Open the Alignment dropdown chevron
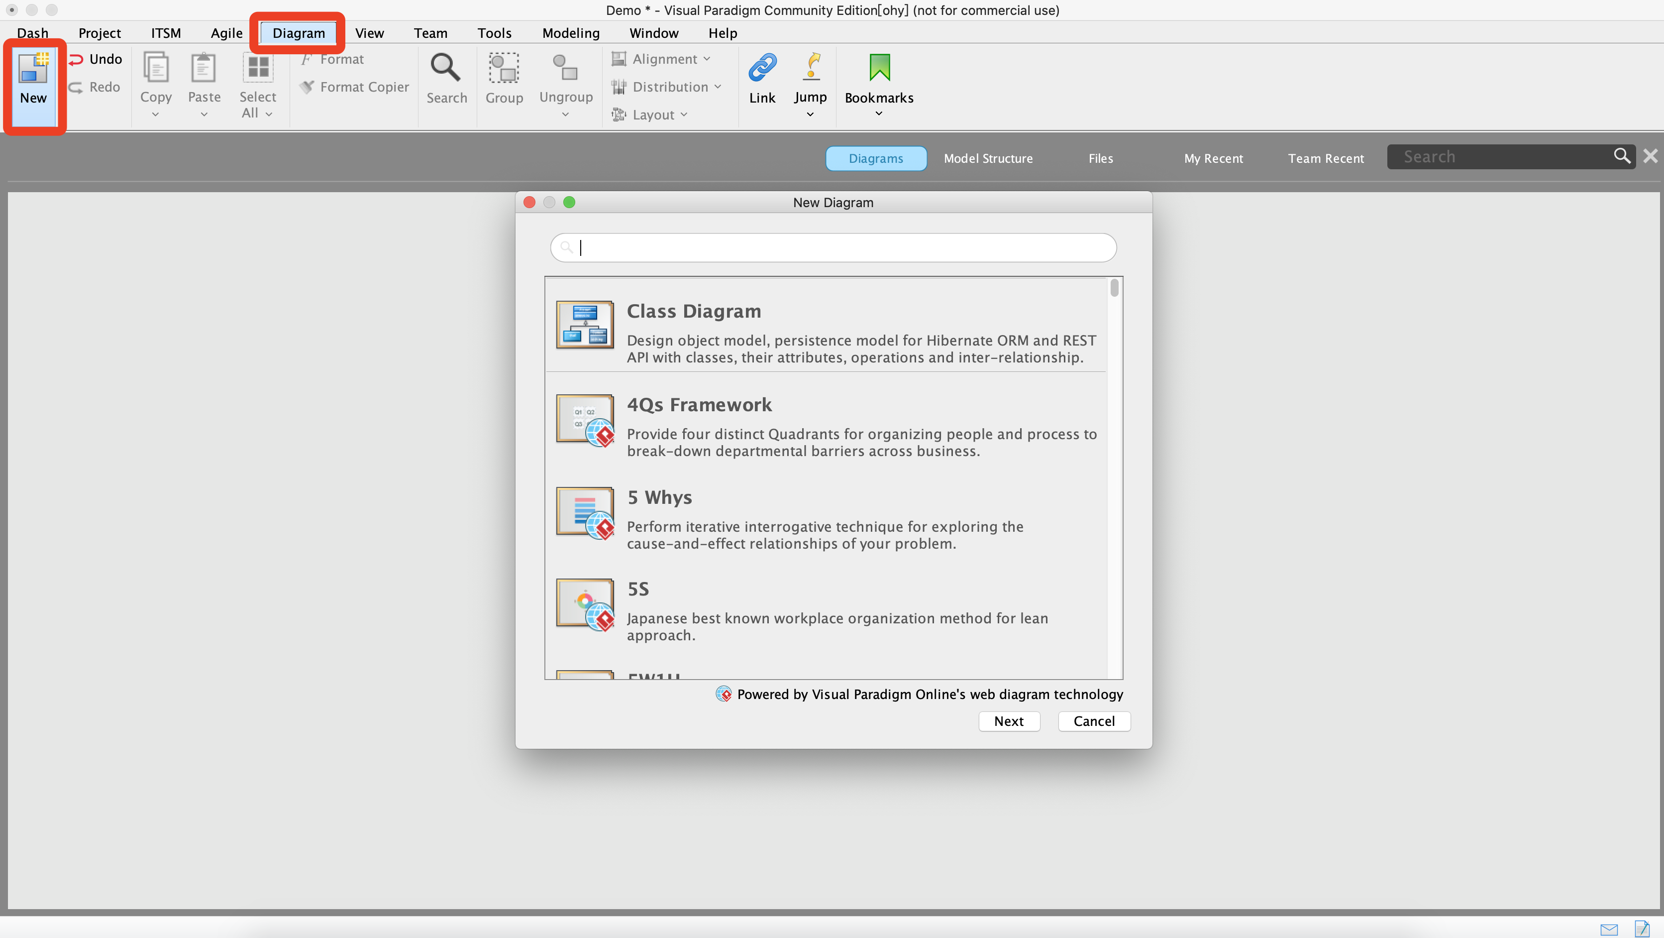 click(x=707, y=59)
